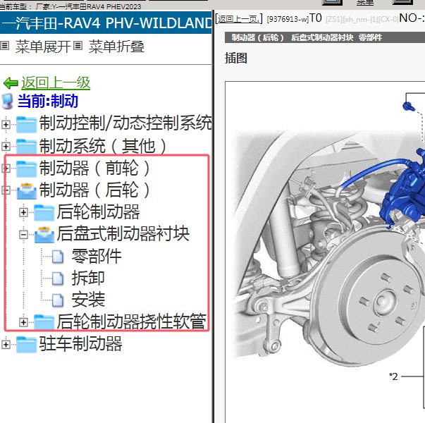This screenshot has height=423, width=425.
Task: Click the 插图 section heading
Action: (236, 58)
